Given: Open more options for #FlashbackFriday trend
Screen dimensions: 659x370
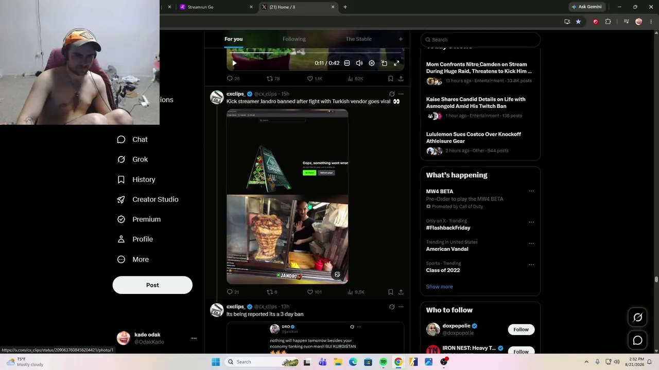Looking at the screenshot, I should pos(531,222).
